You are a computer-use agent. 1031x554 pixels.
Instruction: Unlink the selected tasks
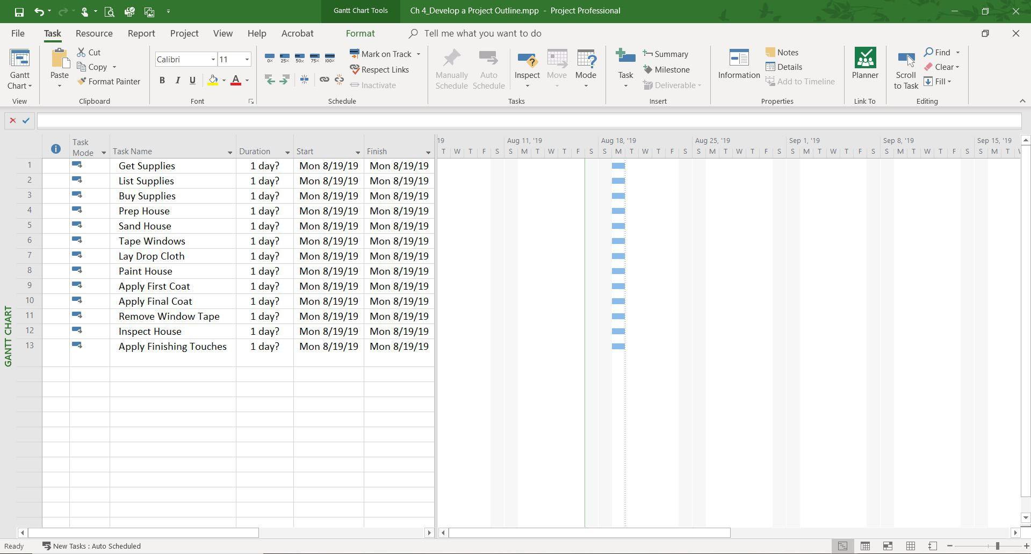click(x=339, y=80)
